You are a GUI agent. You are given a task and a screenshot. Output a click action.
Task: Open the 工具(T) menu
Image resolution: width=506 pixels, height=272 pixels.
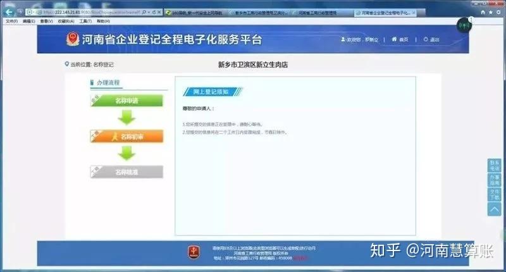coord(85,22)
